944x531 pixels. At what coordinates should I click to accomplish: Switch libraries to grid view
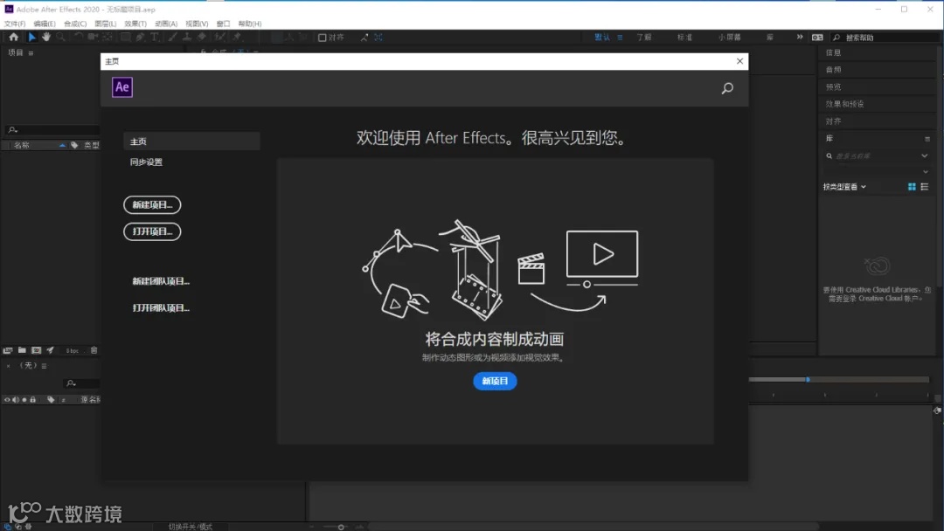pyautogui.click(x=912, y=187)
